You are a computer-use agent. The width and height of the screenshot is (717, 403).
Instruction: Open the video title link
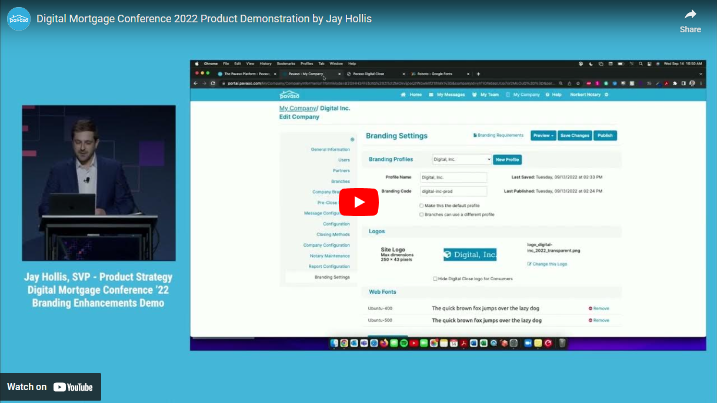[204, 19]
